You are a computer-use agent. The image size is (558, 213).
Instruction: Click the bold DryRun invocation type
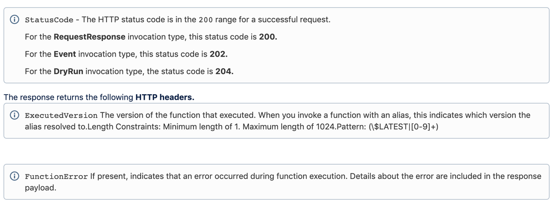pyautogui.click(x=68, y=71)
